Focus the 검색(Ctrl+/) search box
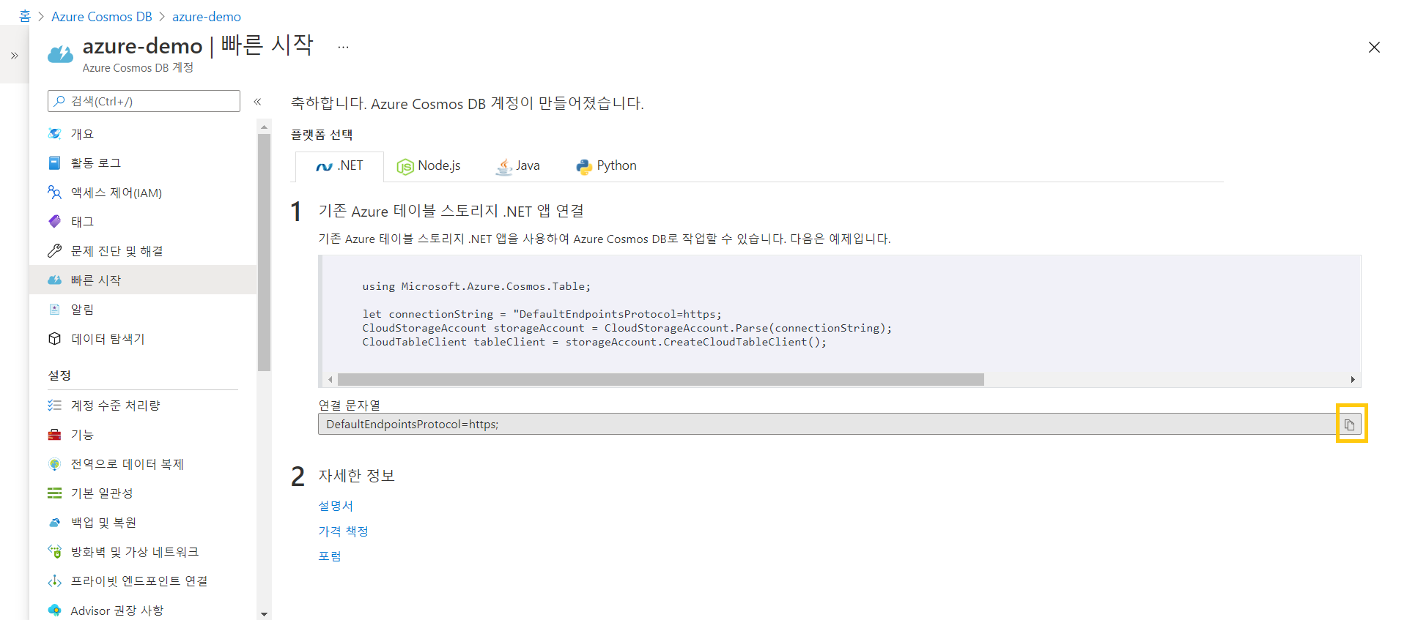Image resolution: width=1407 pixels, height=620 pixels. [144, 101]
